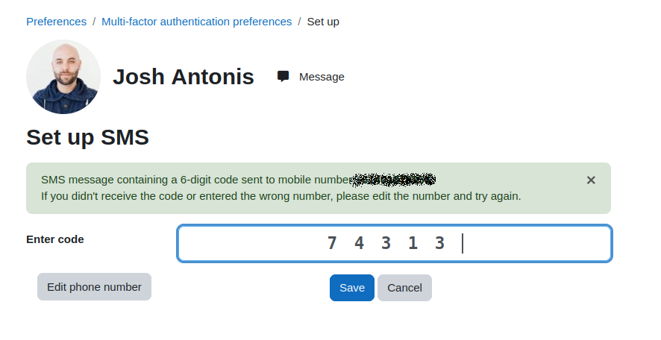Screen dimensions: 661x340
Task: Click the '6-digit code sent' alert message text
Action: 195,180
